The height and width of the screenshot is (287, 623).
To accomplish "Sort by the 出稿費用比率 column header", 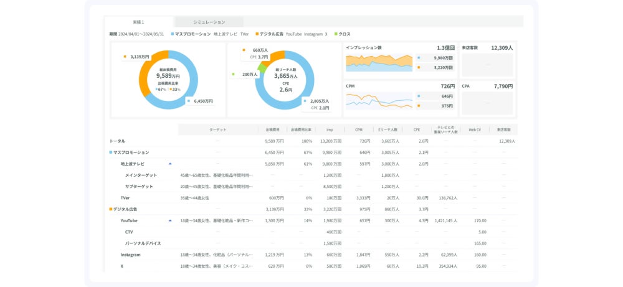I will [301, 129].
